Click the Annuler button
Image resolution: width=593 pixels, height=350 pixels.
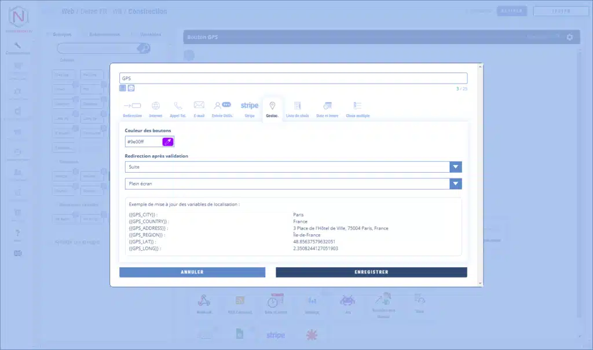(x=192, y=272)
